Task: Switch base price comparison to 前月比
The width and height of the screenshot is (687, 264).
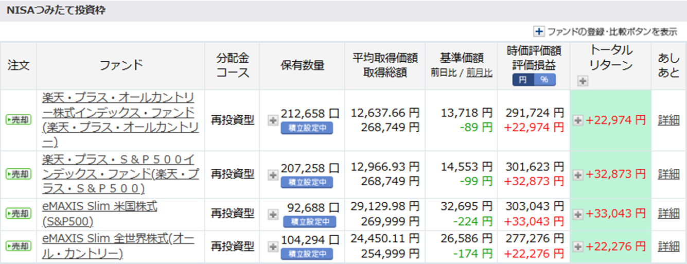Action: (479, 73)
